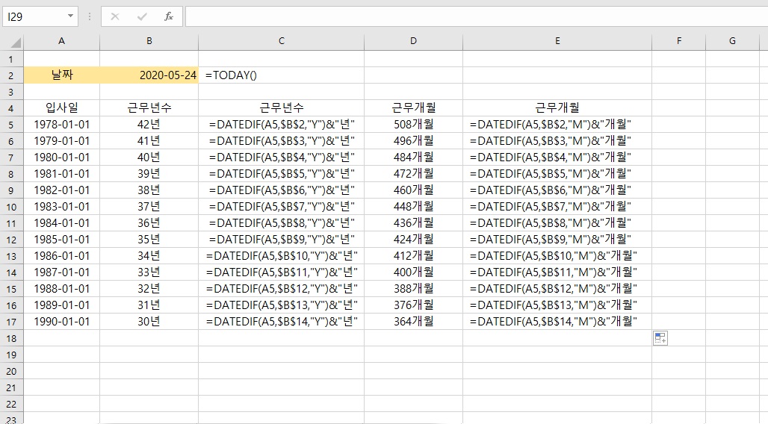768x424 pixels.
Task: Select the cell showing 448개월
Action: tap(413, 207)
